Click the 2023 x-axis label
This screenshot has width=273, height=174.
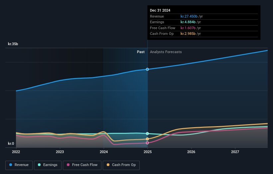pyautogui.click(x=60, y=152)
